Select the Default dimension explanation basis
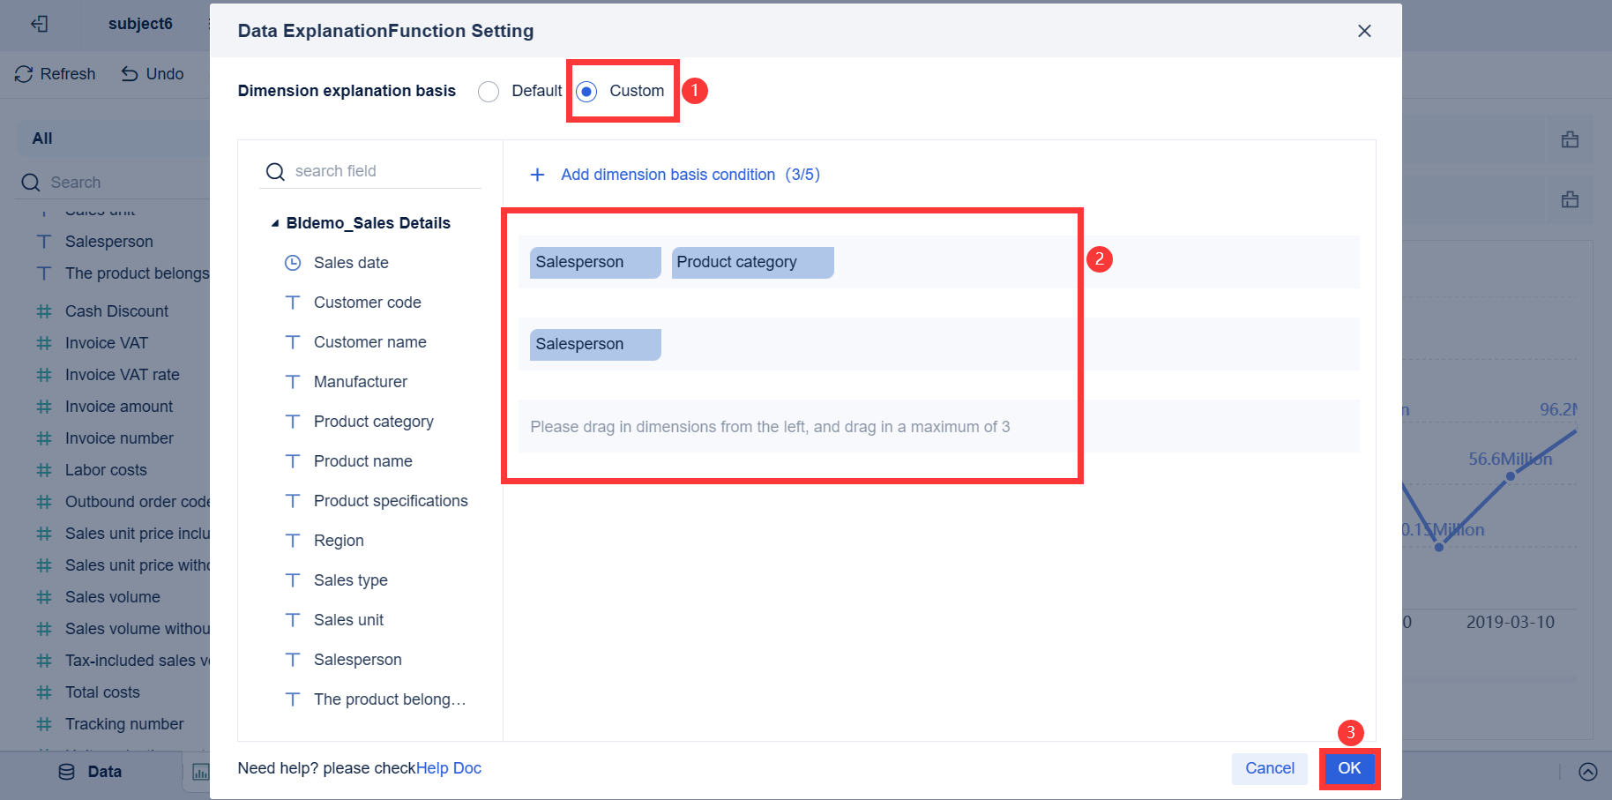Image resolution: width=1612 pixels, height=800 pixels. click(x=489, y=91)
